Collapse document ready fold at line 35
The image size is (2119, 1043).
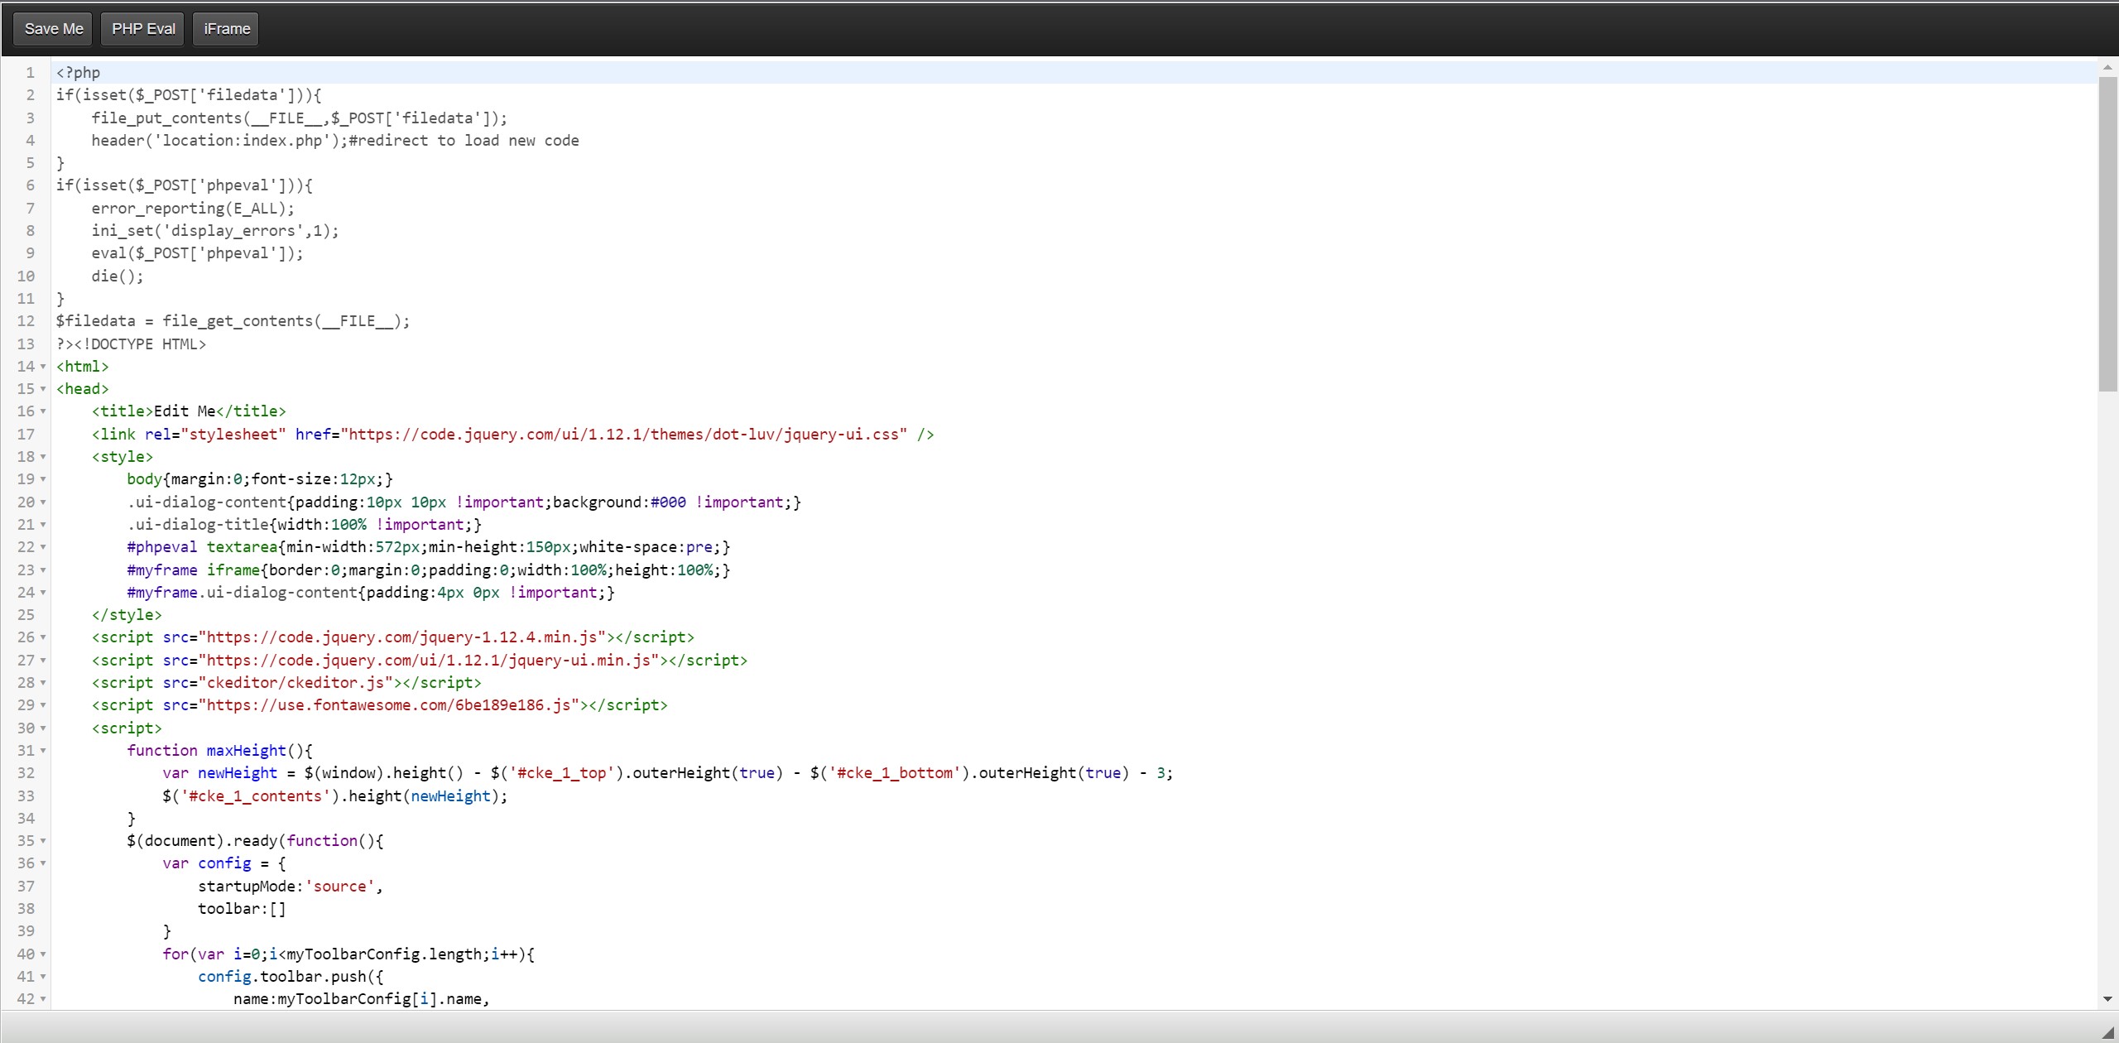[x=43, y=841]
